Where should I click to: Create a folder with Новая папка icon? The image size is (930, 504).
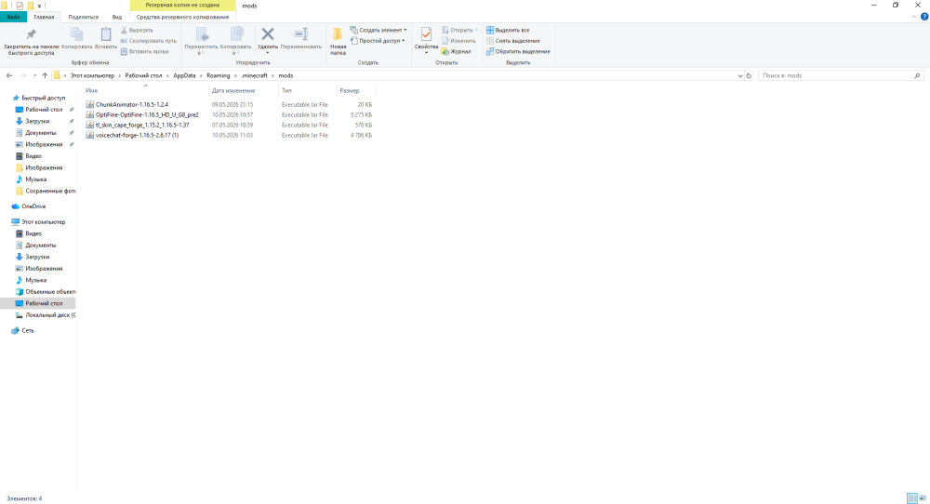coord(338,34)
